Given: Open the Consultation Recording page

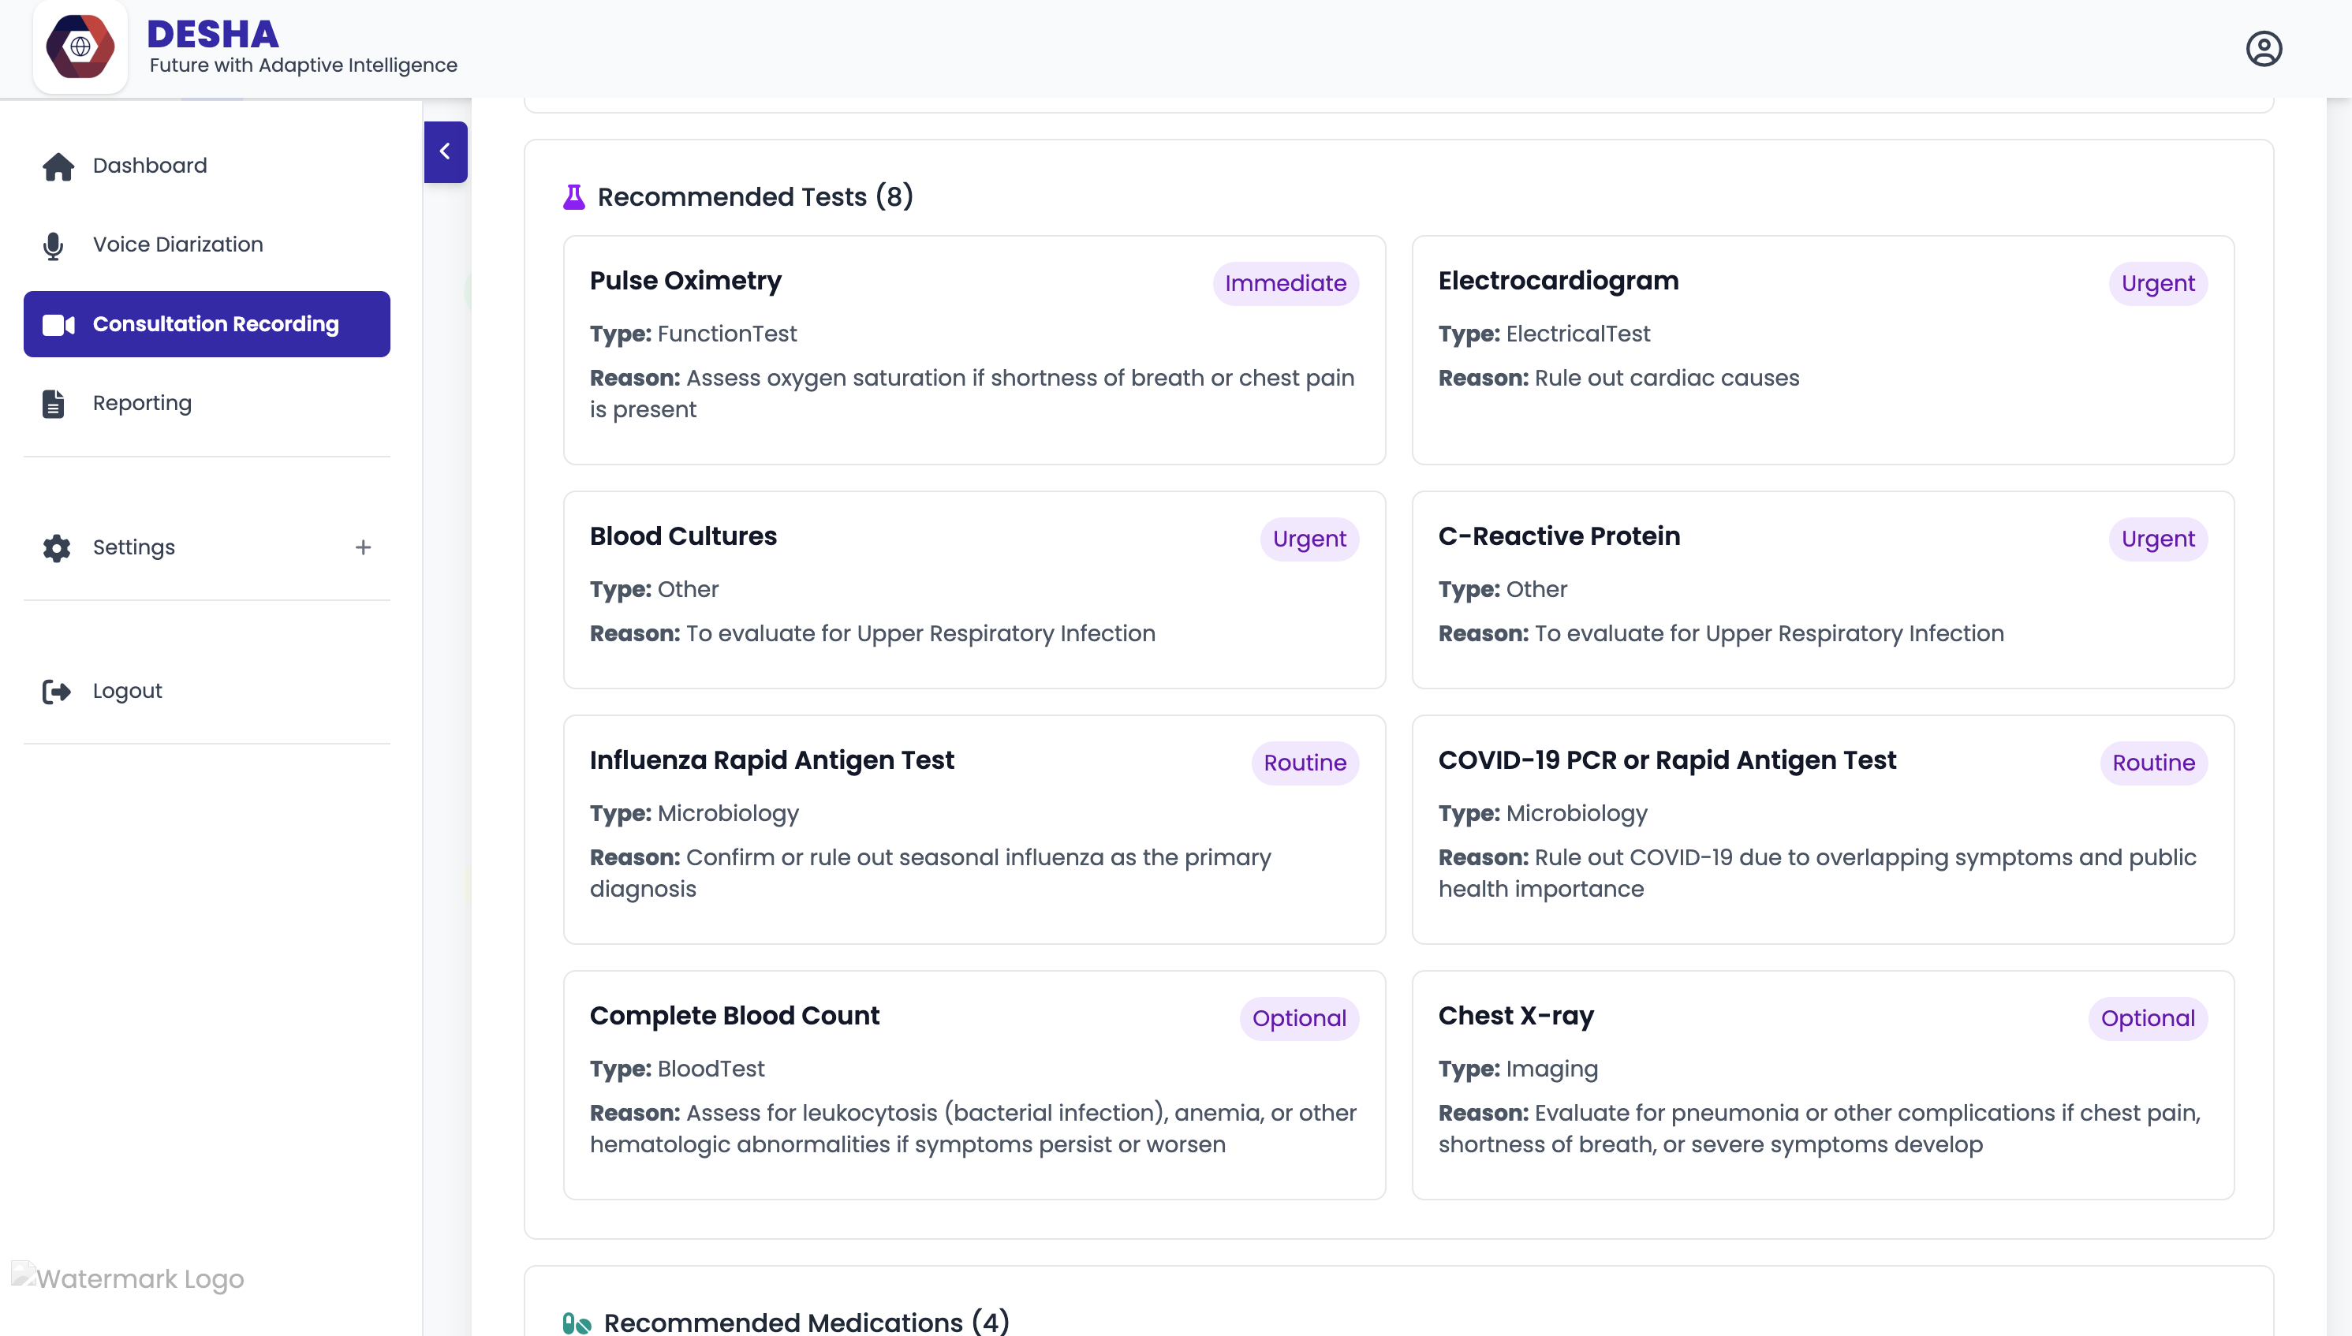Looking at the screenshot, I should click(x=215, y=324).
